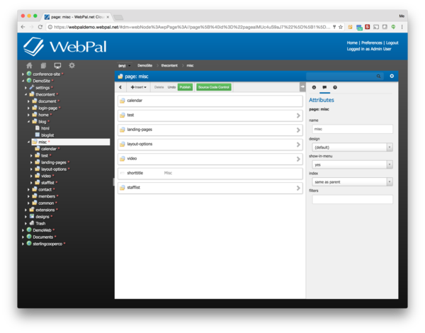Click the Publish button
Image resolution: width=425 pixels, height=333 pixels.
pyautogui.click(x=185, y=87)
